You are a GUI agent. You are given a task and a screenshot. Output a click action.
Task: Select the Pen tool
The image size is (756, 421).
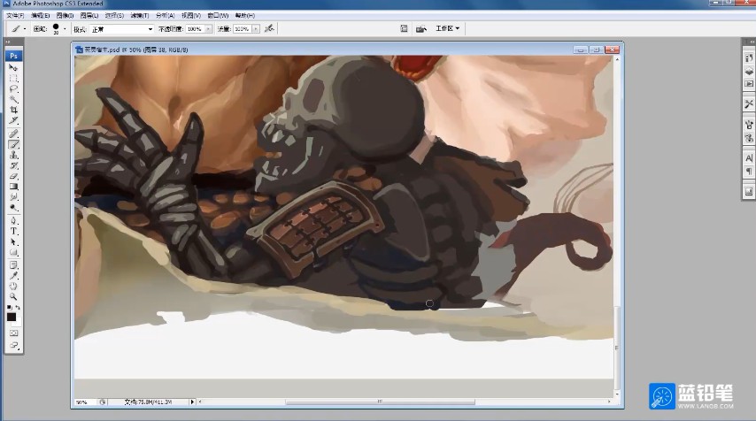point(13,220)
